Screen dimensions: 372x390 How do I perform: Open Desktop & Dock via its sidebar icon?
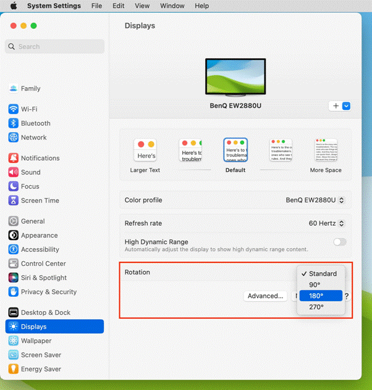pyautogui.click(x=14, y=312)
